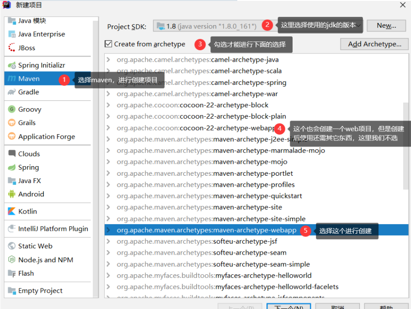Choose Spring Initializr project type

[48, 65]
